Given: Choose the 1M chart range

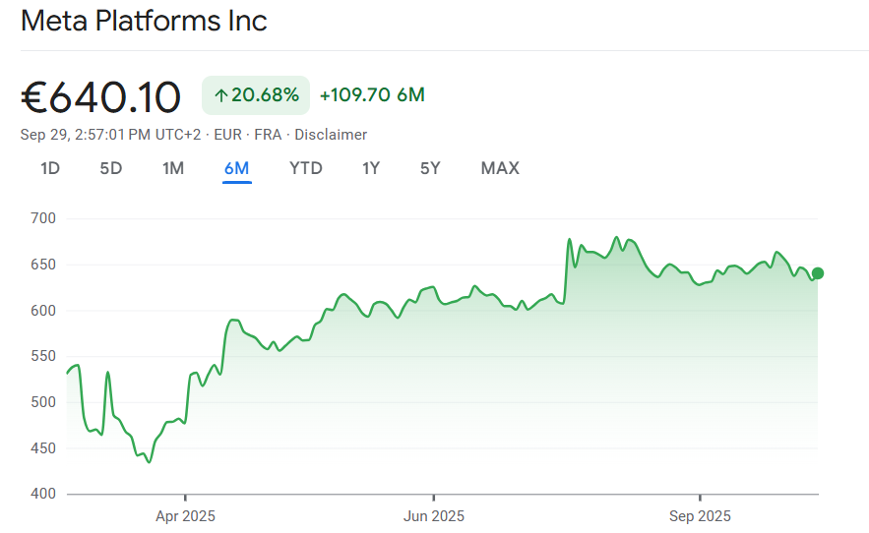Looking at the screenshot, I should 173,168.
